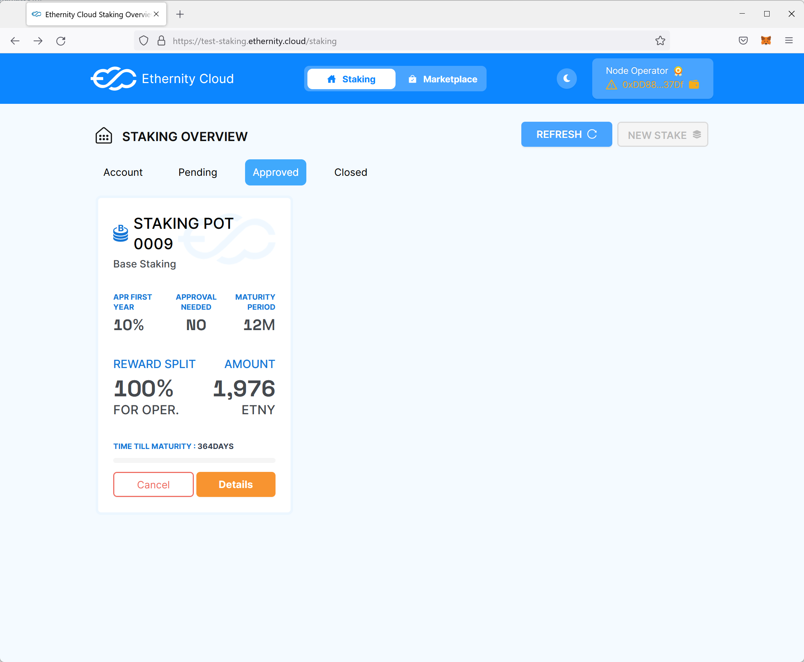Click the maturity progress bar
Viewport: 804px width, 662px height.
[x=194, y=461]
